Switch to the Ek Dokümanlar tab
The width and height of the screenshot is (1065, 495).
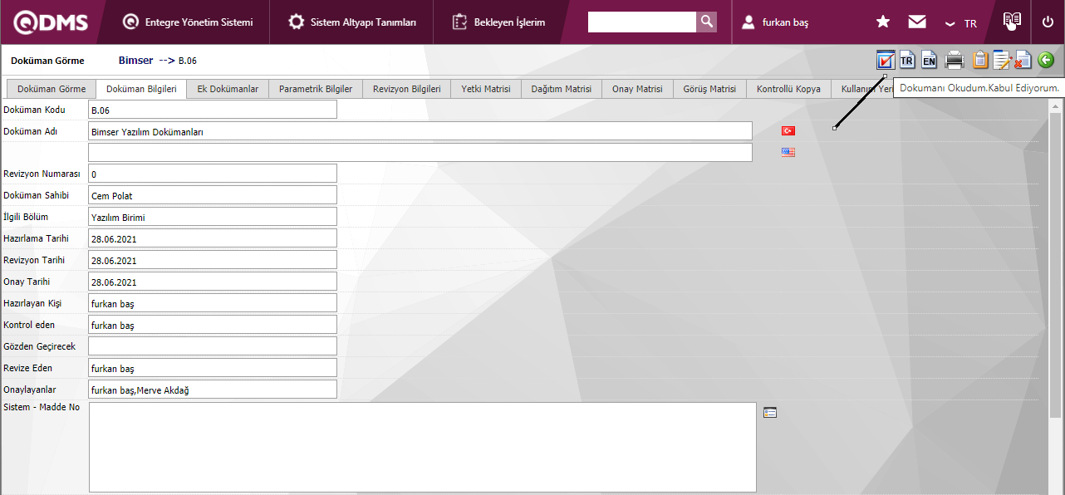(x=228, y=89)
